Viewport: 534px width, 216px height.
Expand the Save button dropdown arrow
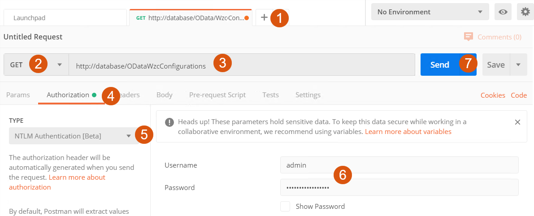518,65
